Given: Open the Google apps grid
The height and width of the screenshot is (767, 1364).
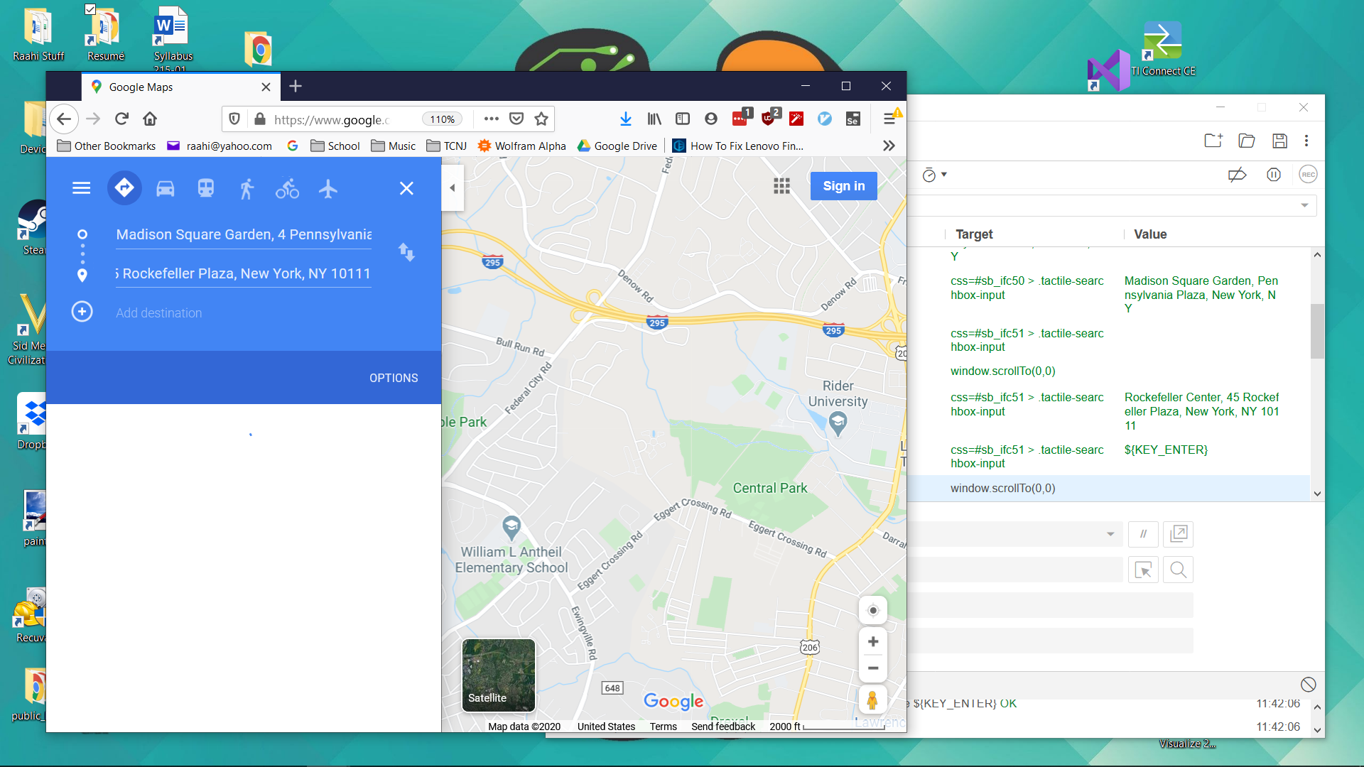Looking at the screenshot, I should [x=781, y=186].
